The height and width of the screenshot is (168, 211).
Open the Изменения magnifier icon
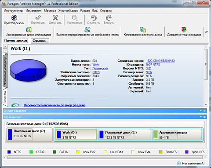[74, 18]
